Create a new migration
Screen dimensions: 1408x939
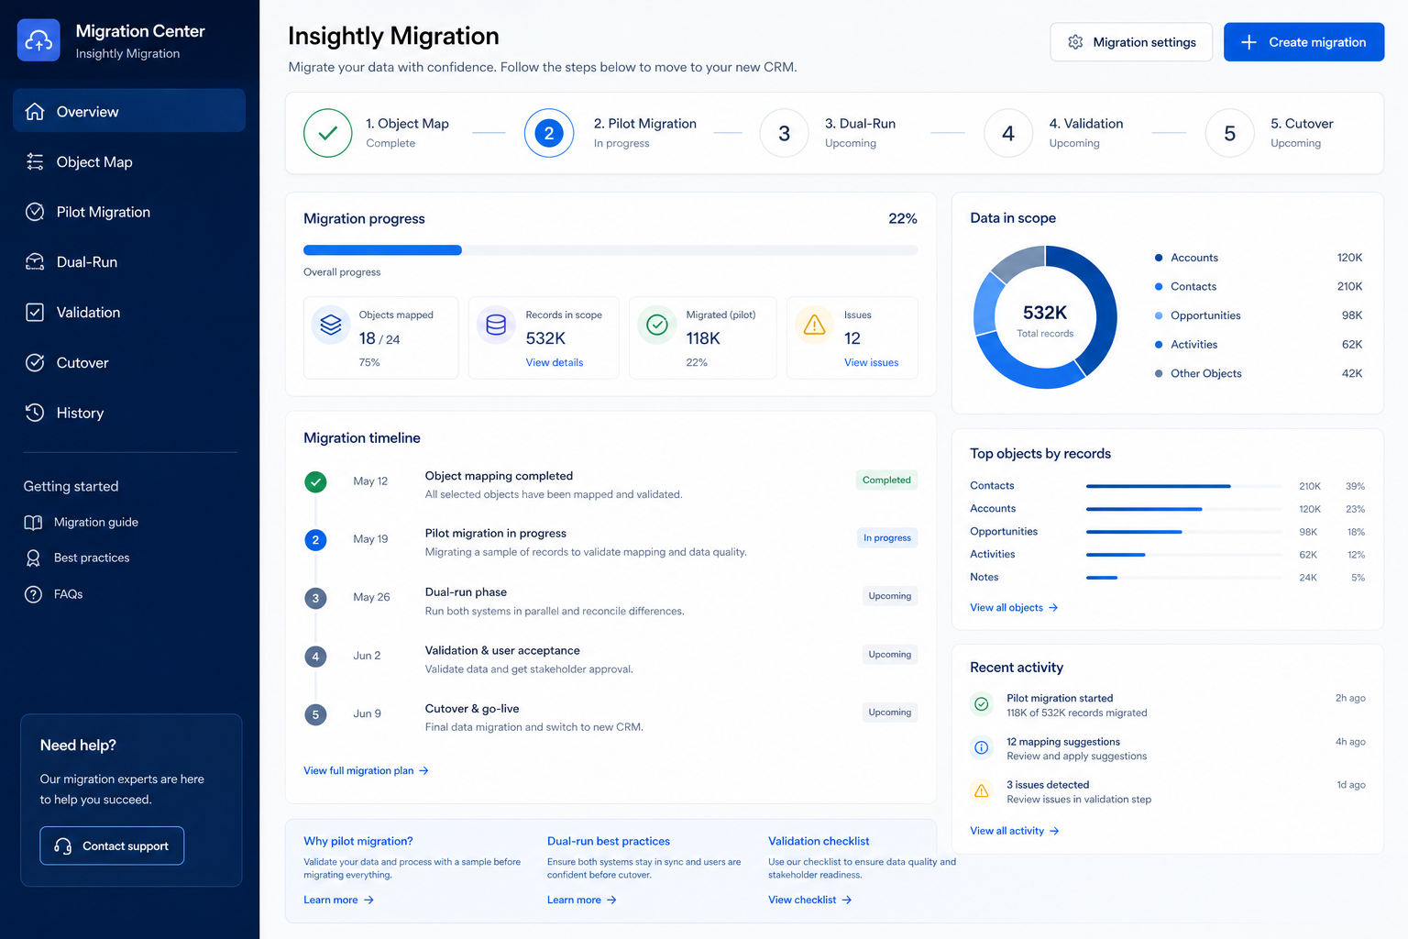click(1303, 42)
